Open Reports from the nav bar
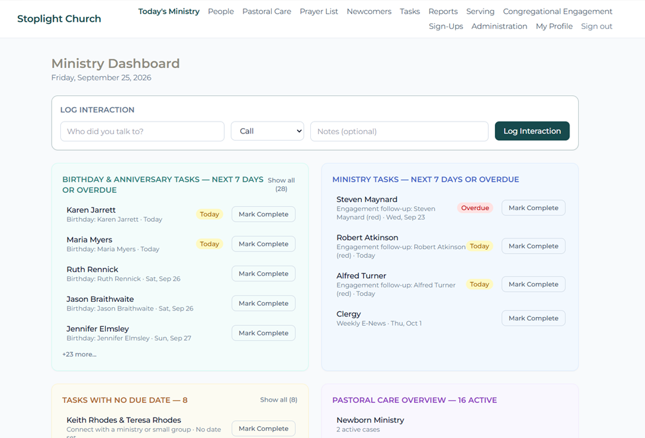The height and width of the screenshot is (438, 645). (x=443, y=11)
